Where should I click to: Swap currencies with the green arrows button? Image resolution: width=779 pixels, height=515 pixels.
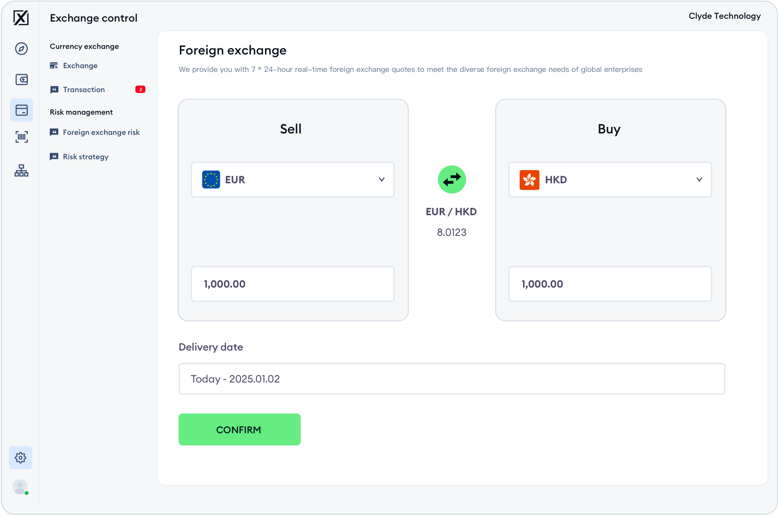(x=452, y=179)
